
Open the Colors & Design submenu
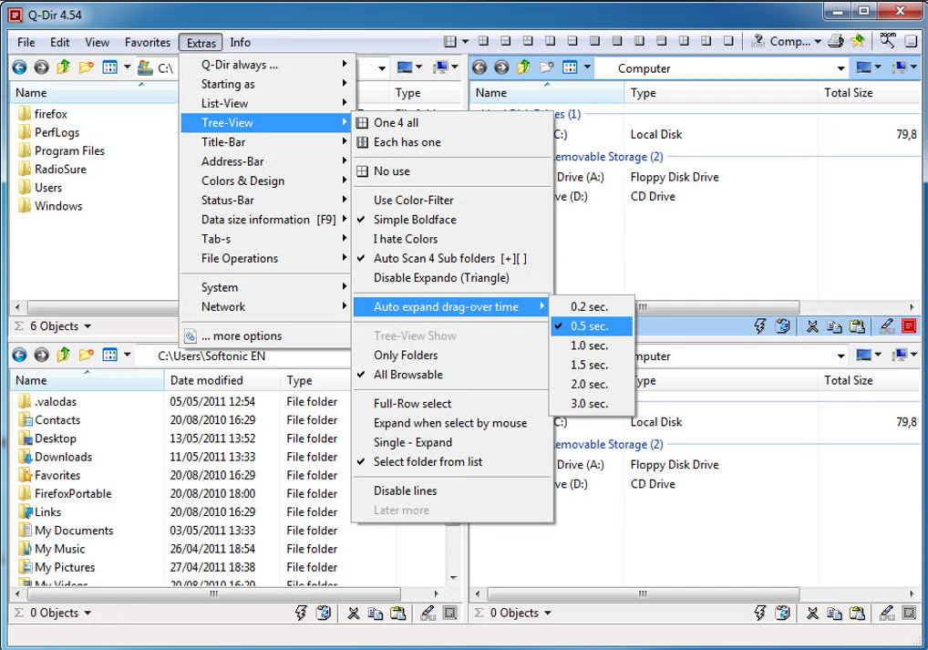tap(265, 181)
